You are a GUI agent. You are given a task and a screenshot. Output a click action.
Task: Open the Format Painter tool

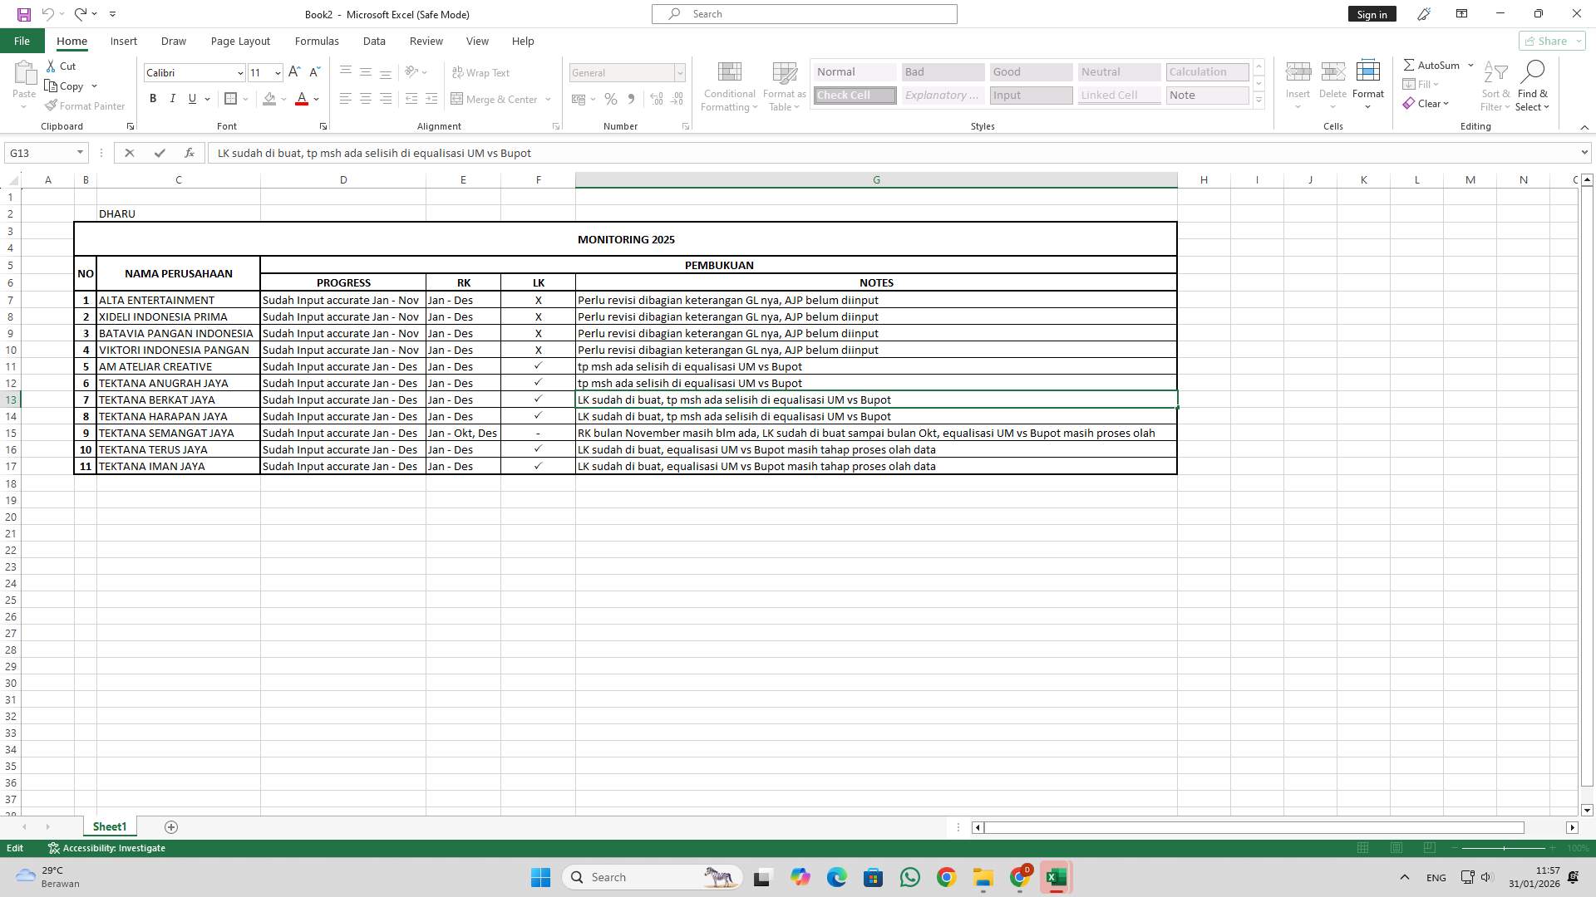coord(85,105)
